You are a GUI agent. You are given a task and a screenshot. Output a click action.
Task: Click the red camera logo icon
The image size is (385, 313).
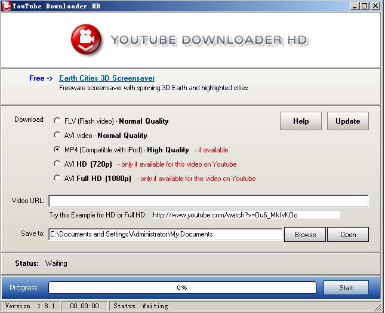[x=86, y=39]
